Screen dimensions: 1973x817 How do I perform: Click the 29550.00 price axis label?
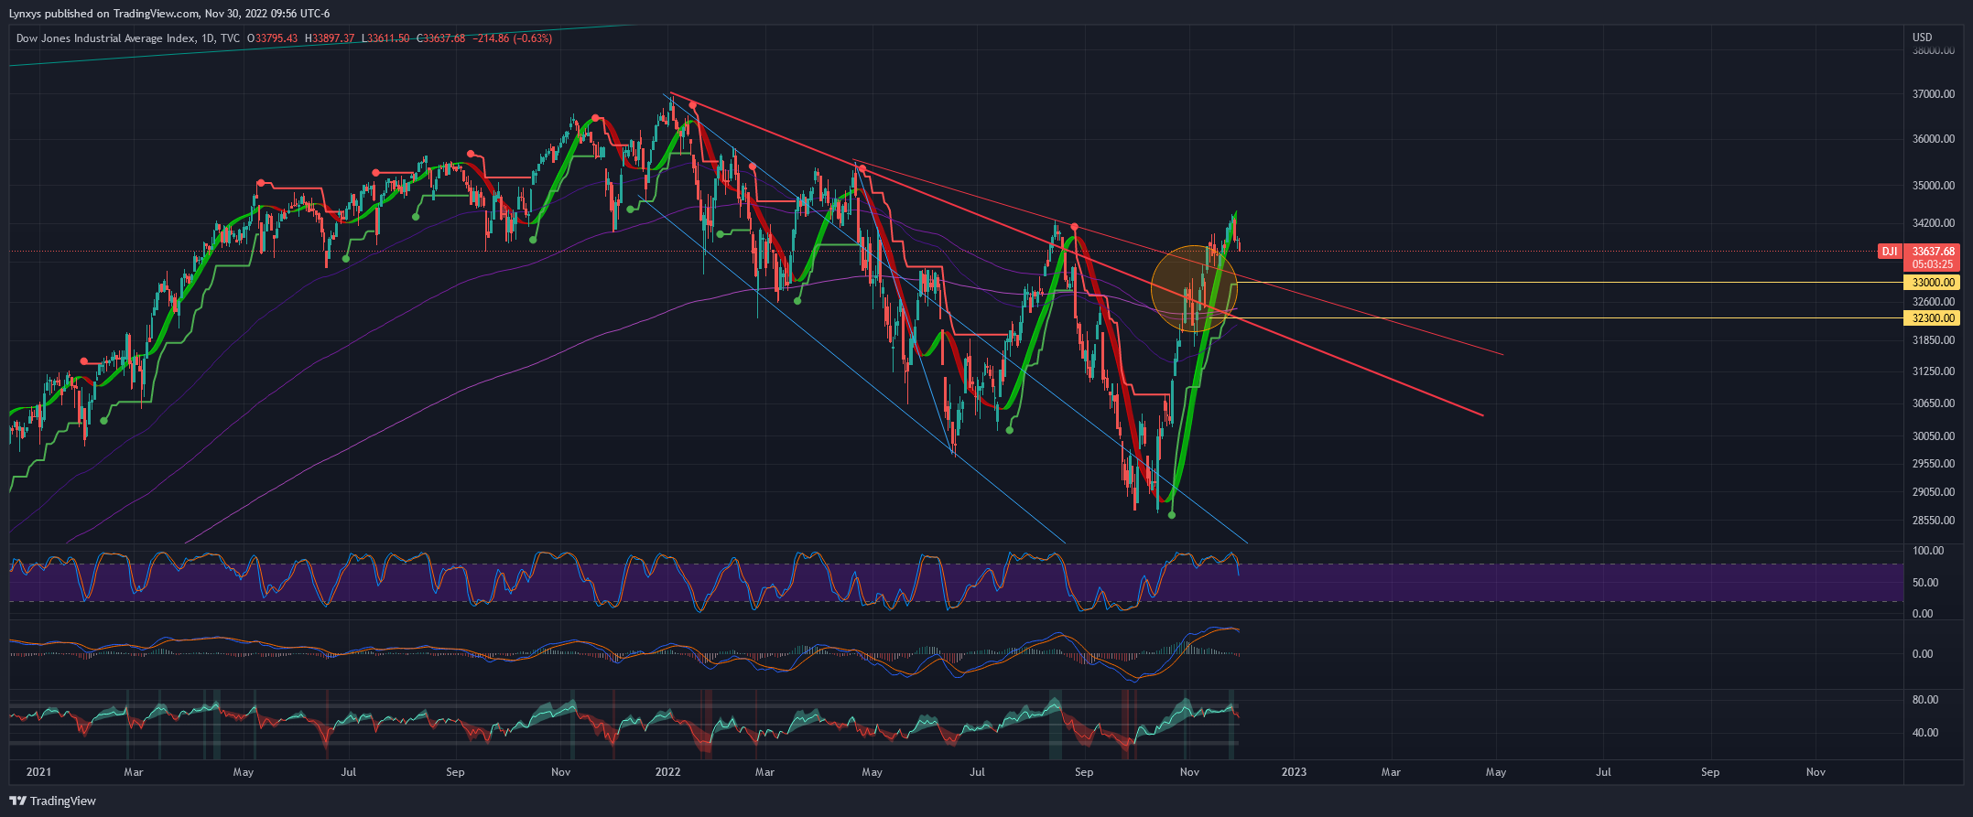click(x=1934, y=464)
